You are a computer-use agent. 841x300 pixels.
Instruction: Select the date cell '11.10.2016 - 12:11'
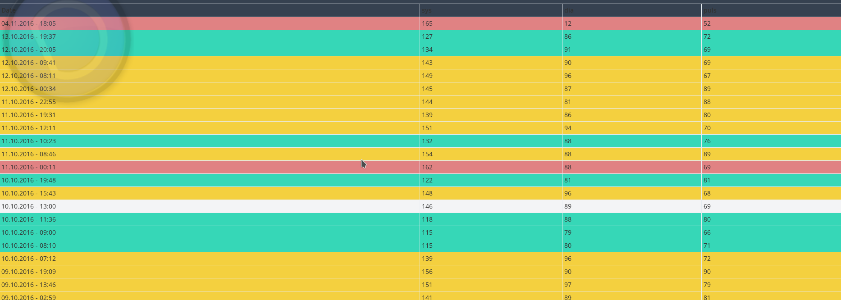210,128
